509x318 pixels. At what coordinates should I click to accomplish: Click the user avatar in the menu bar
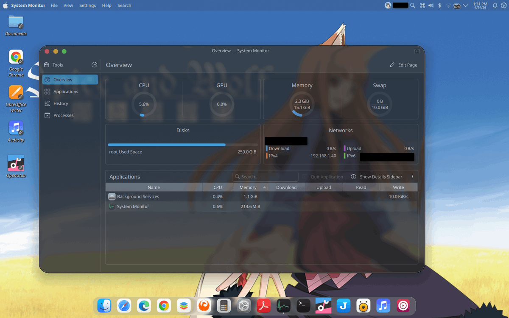(388, 6)
